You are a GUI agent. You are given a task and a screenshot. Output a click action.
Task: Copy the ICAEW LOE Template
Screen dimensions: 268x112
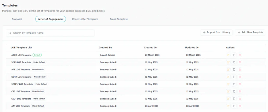click(234, 84)
